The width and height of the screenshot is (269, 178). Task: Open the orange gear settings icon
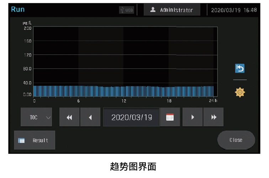240,92
